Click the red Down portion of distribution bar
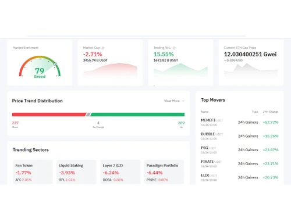Image resolution: width=291 pixels, height=218 pixels. [x=49, y=115]
